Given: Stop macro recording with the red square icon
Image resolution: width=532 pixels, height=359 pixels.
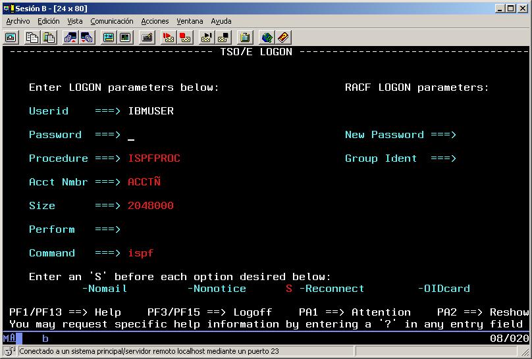Looking at the screenshot, I should pos(185,37).
